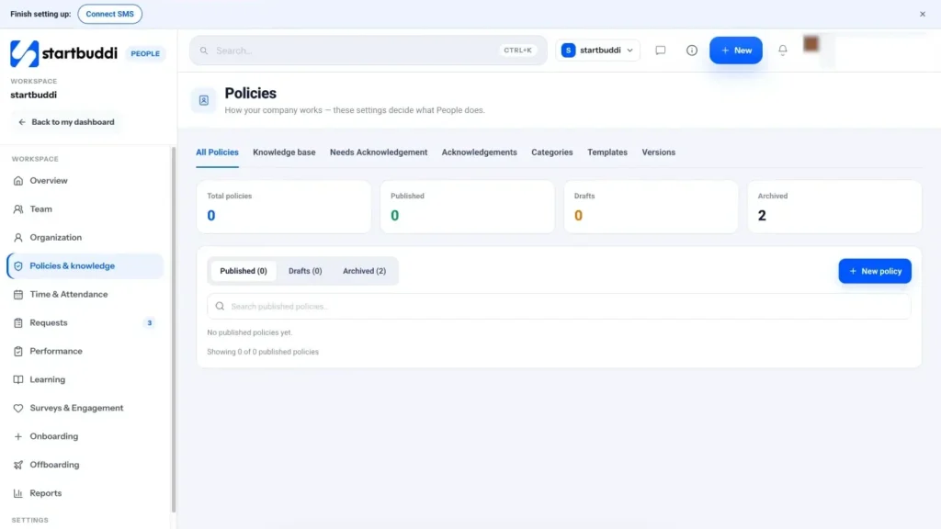The width and height of the screenshot is (941, 529).
Task: Focus the global Search field
Action: point(368,51)
